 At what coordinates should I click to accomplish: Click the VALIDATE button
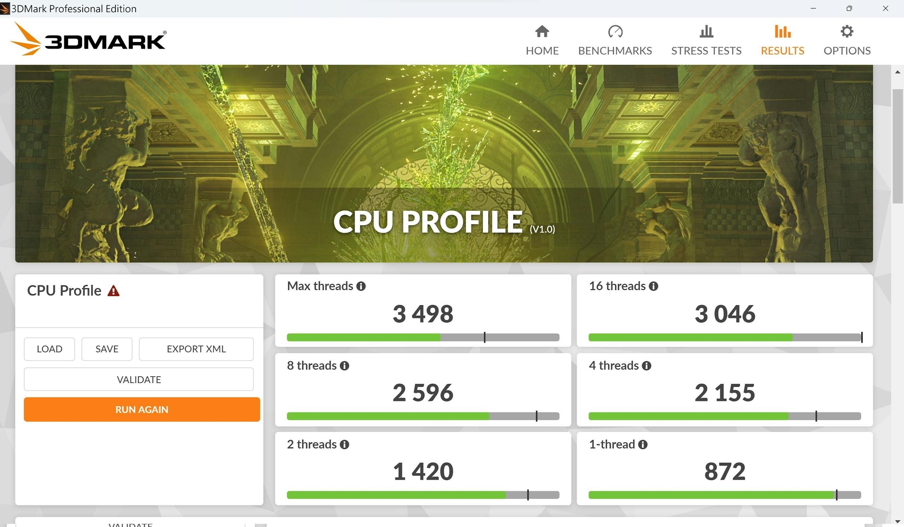139,379
